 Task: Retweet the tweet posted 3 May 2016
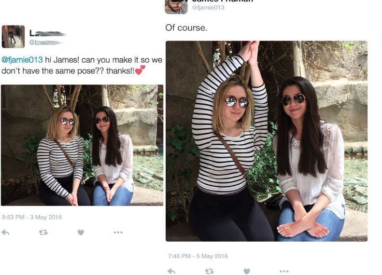42,232
